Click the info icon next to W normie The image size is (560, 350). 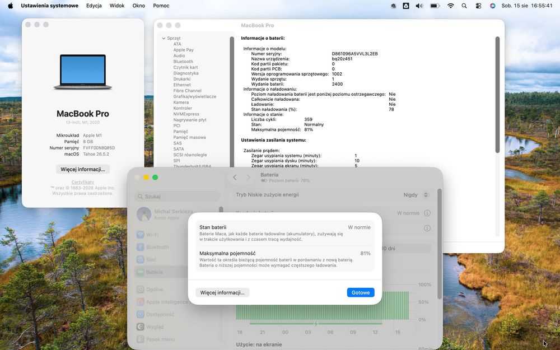point(427,213)
